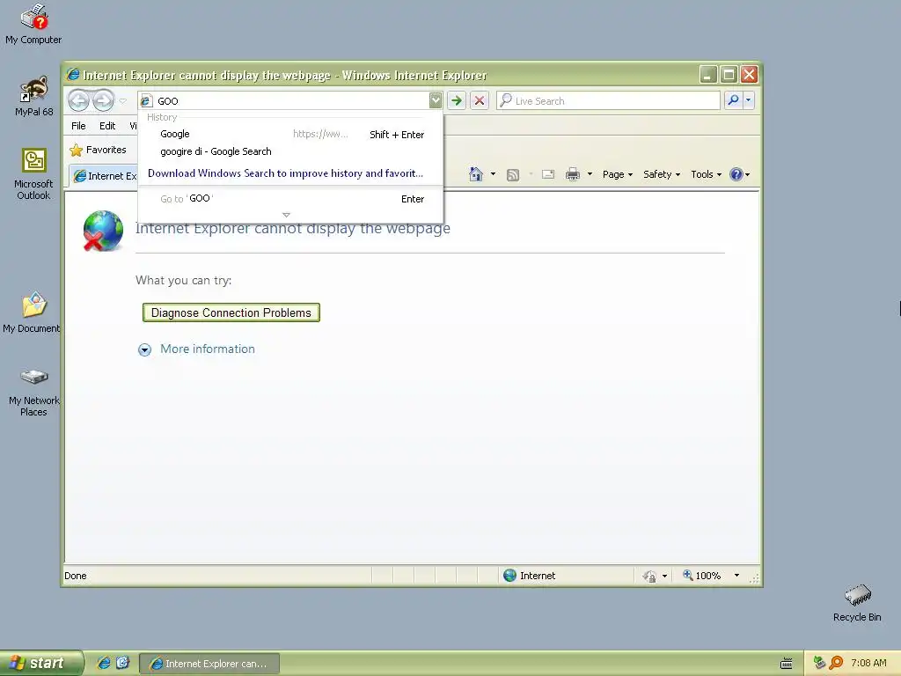Click Download Windows Search link
The height and width of the screenshot is (676, 901).
(x=285, y=173)
